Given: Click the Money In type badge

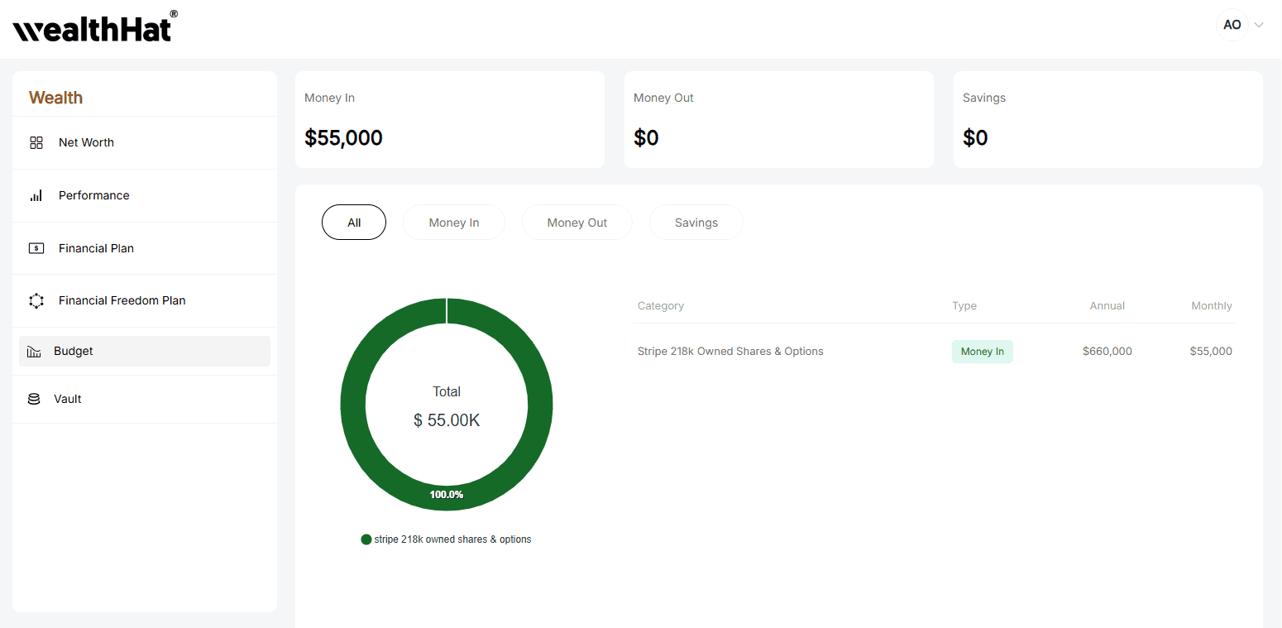Looking at the screenshot, I should 983,352.
